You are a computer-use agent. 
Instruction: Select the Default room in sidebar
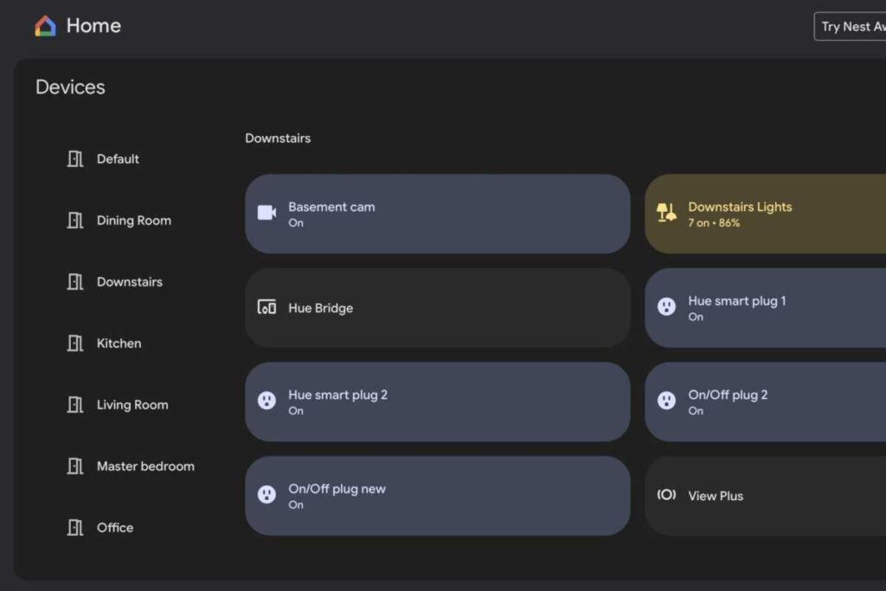(118, 159)
